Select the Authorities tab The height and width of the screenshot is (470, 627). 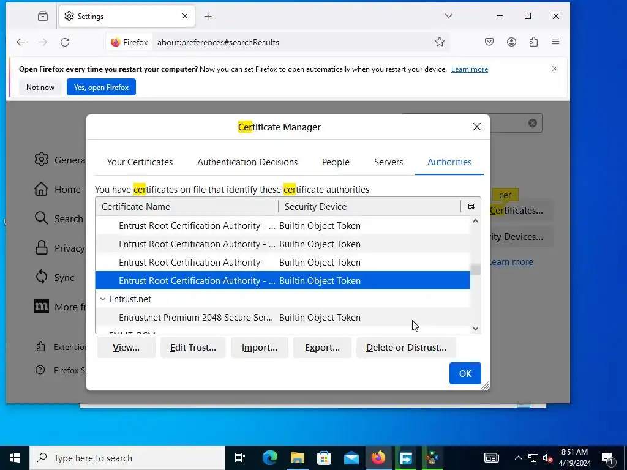pyautogui.click(x=449, y=162)
